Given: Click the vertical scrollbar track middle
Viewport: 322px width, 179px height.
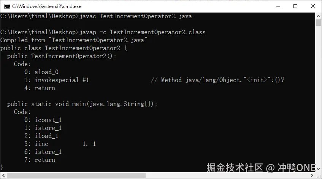Looking at the screenshot, I should tap(318, 96).
